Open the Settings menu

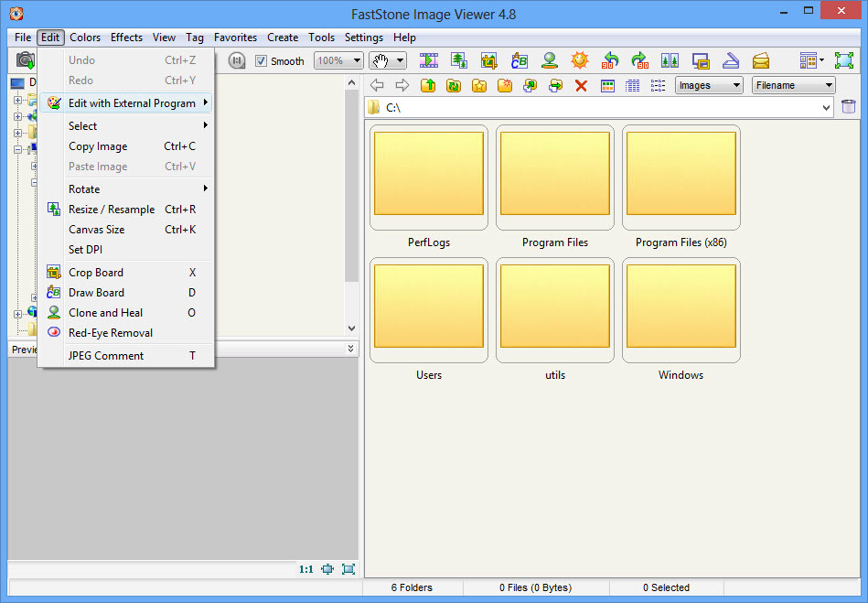364,38
